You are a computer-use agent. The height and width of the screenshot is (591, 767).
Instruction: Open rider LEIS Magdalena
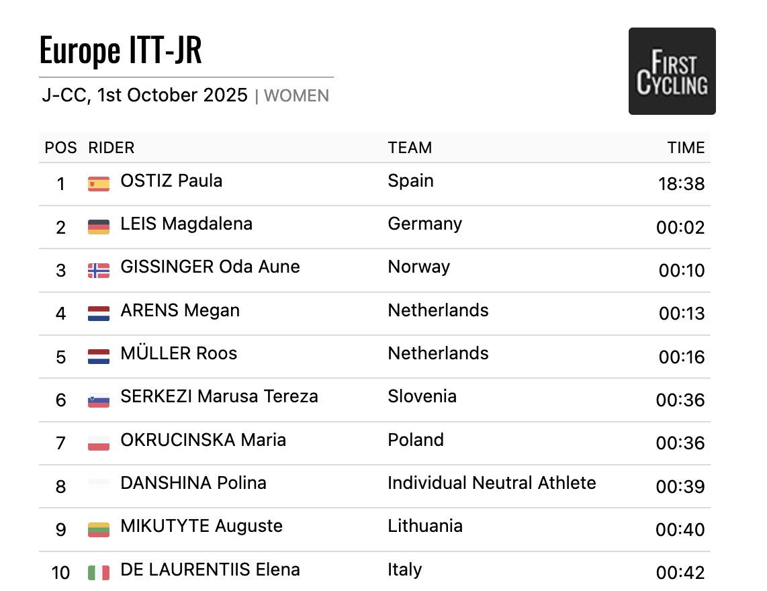(186, 224)
